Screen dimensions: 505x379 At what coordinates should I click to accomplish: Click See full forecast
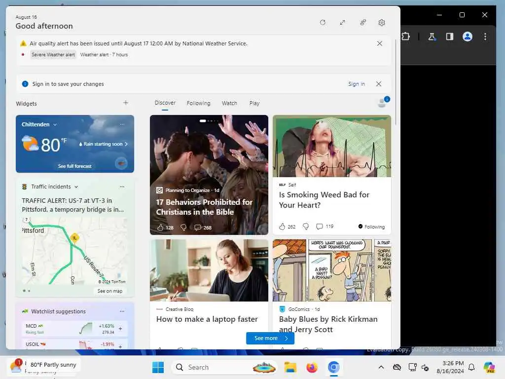click(x=75, y=166)
